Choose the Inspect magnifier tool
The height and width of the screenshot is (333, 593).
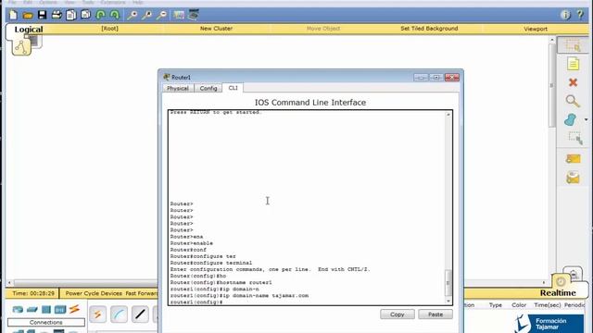pyautogui.click(x=573, y=101)
